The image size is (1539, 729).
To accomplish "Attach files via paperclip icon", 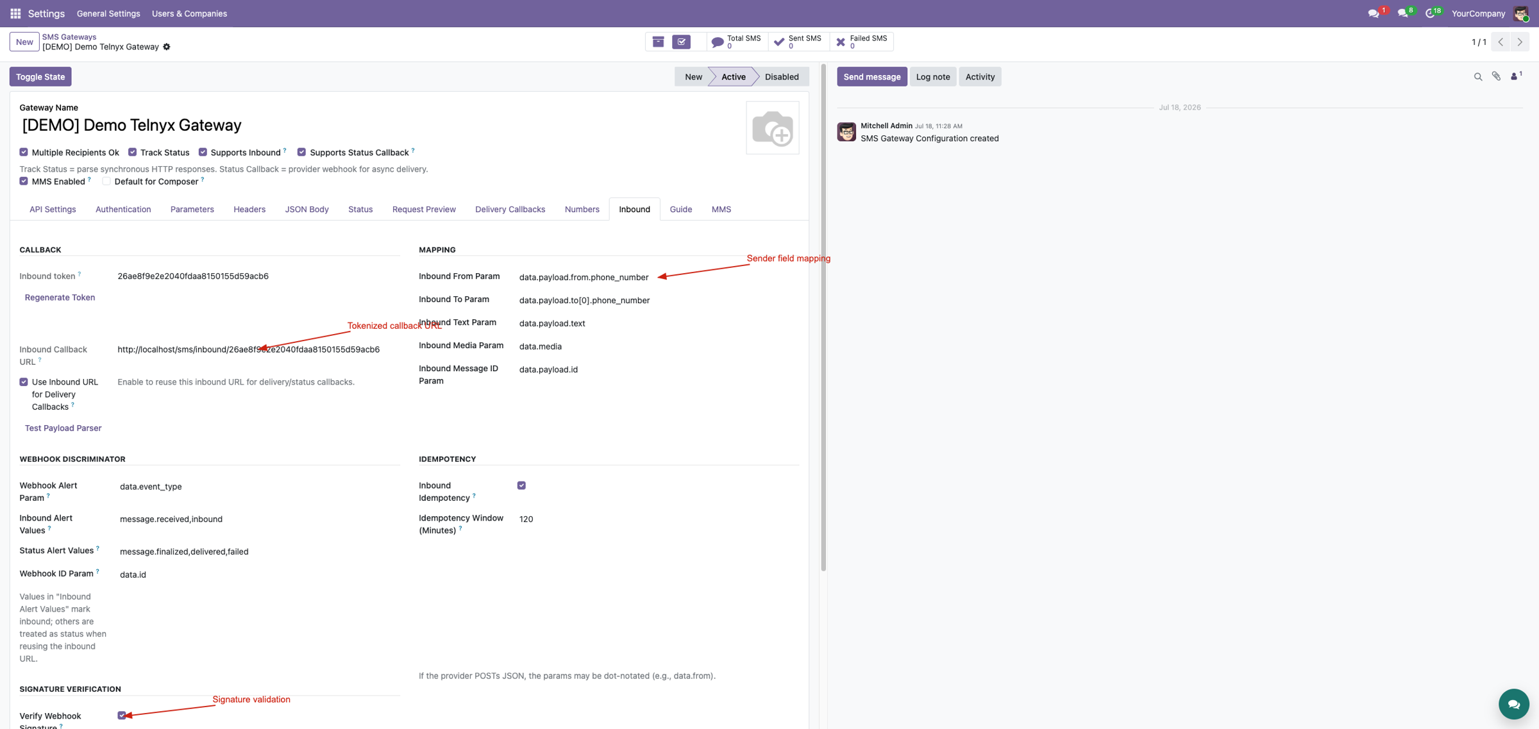I will click(x=1496, y=76).
